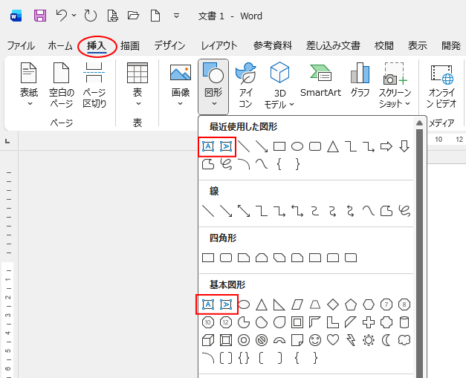Click the Save icon in quick access toolbar
The image size is (466, 378).
point(40,16)
